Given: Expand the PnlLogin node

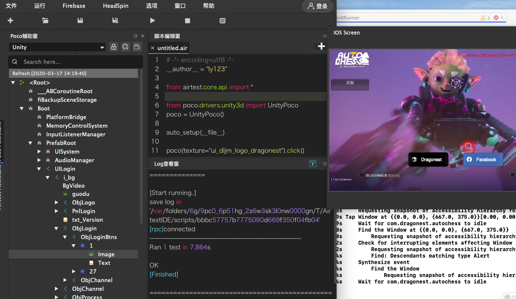Looking at the screenshot, I should coord(56,211).
